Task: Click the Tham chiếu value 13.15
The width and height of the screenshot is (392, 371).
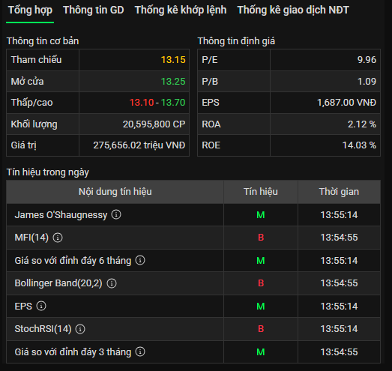Action: point(173,60)
